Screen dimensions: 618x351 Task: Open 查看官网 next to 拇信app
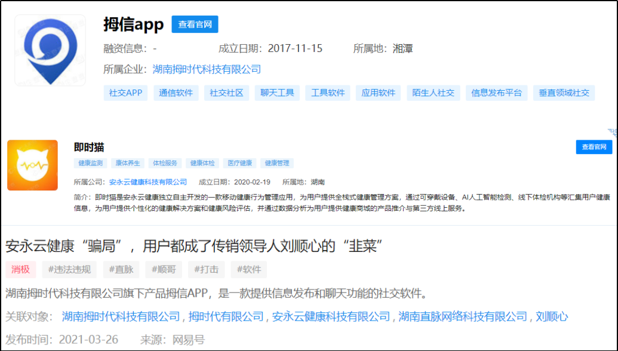tap(195, 24)
